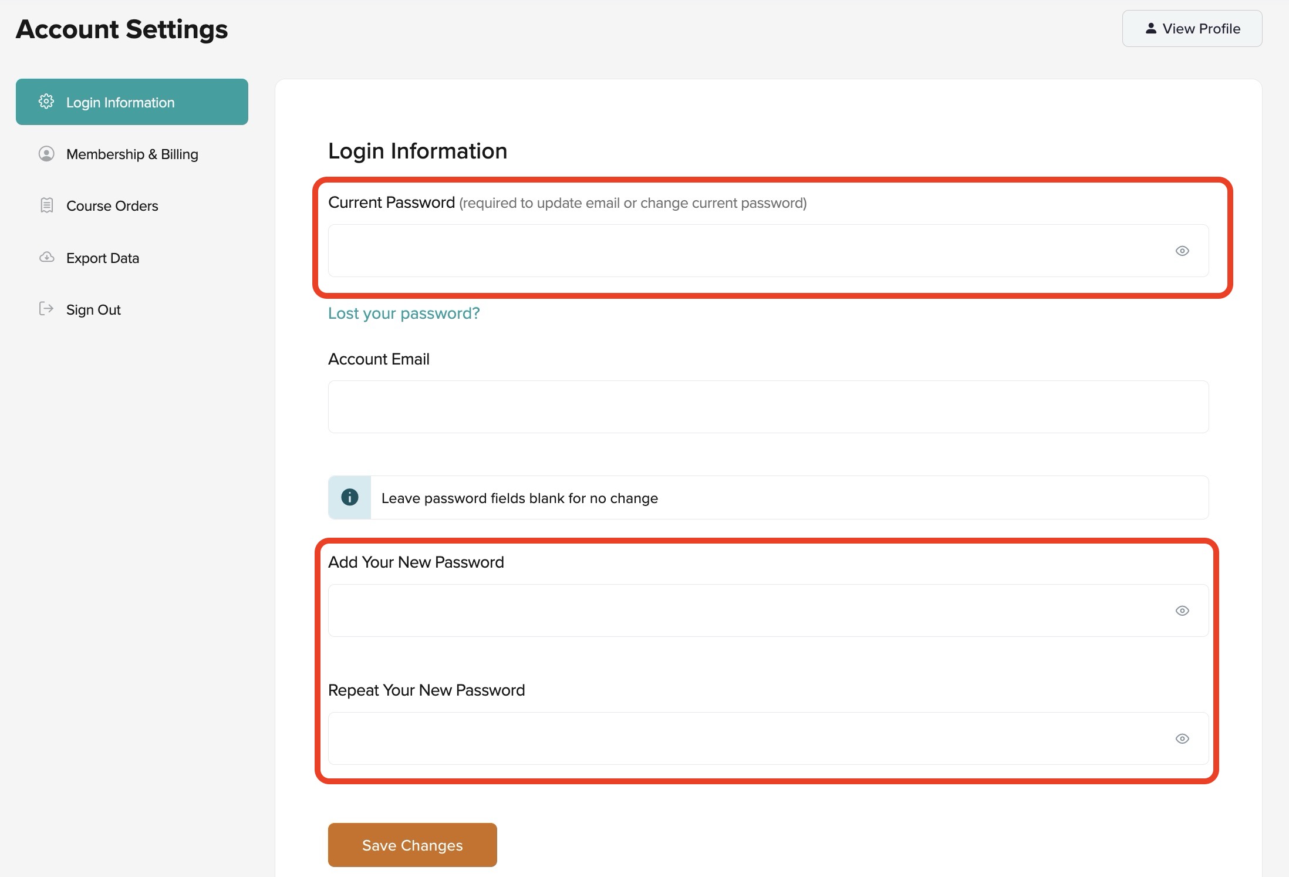Go to Course Orders in the sidebar
Image resolution: width=1289 pixels, height=877 pixels.
click(112, 206)
